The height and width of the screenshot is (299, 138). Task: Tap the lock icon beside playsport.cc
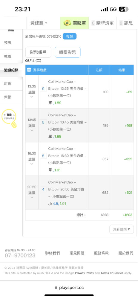point(56,288)
